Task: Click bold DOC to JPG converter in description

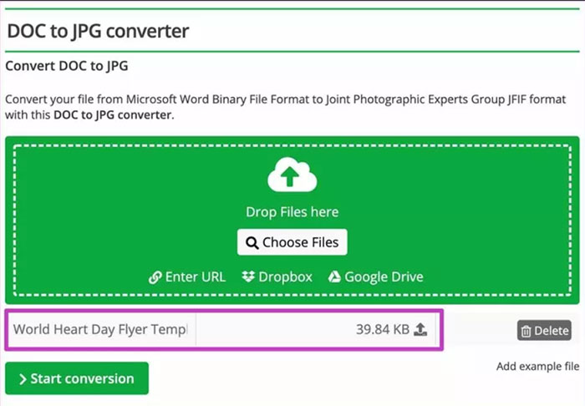Action: (113, 114)
